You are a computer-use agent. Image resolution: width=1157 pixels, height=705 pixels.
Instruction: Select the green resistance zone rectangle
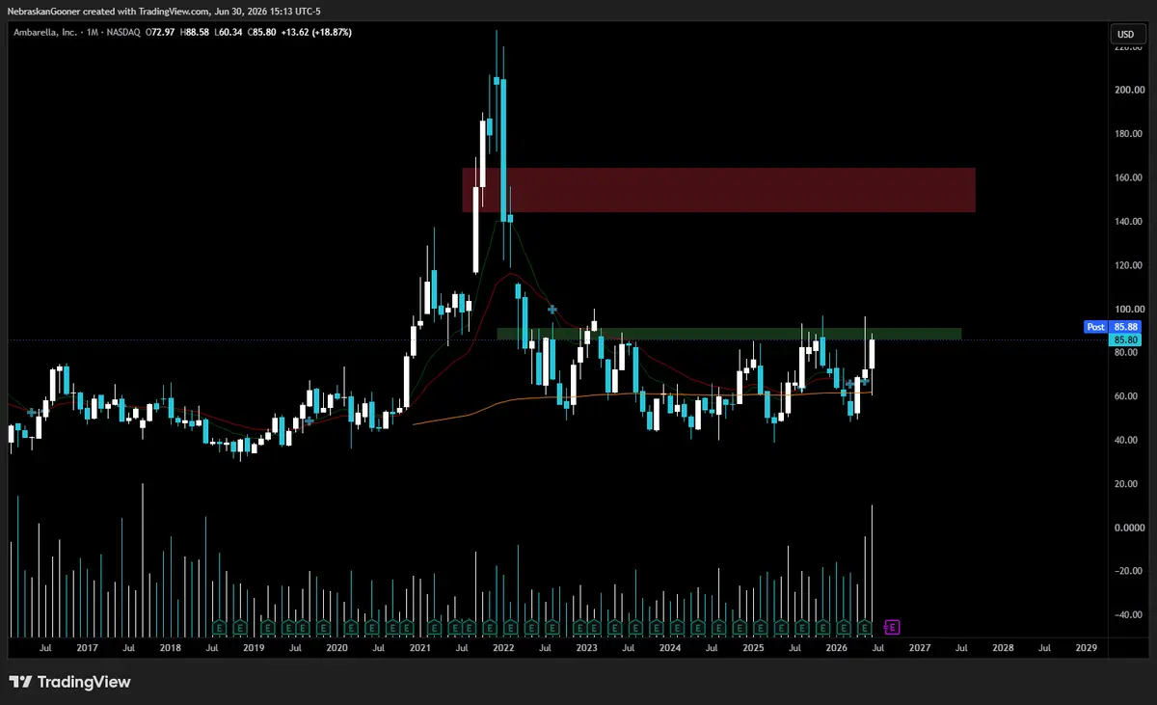729,334
